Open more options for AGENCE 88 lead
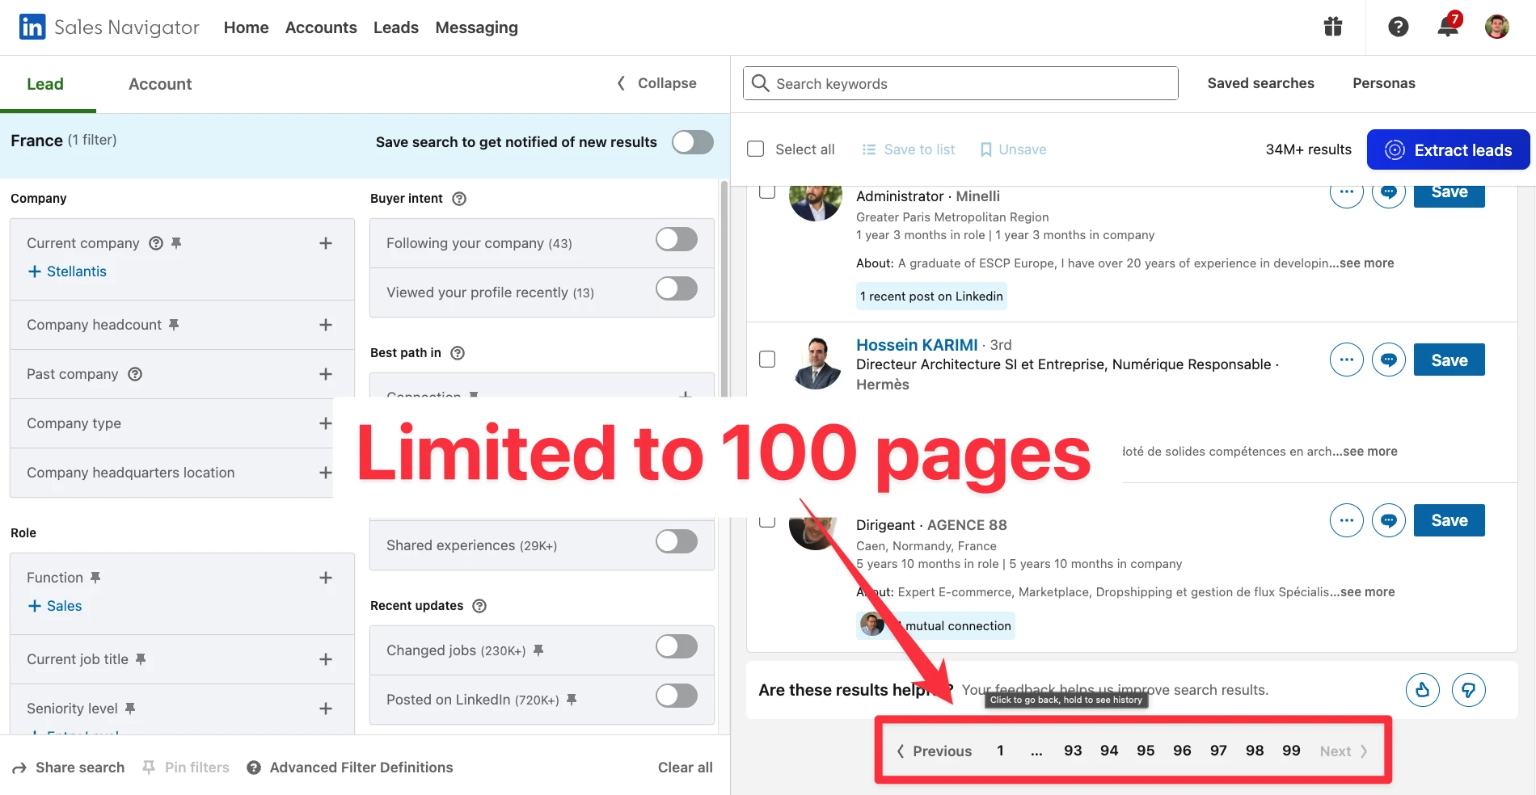This screenshot has width=1536, height=795. [x=1347, y=520]
